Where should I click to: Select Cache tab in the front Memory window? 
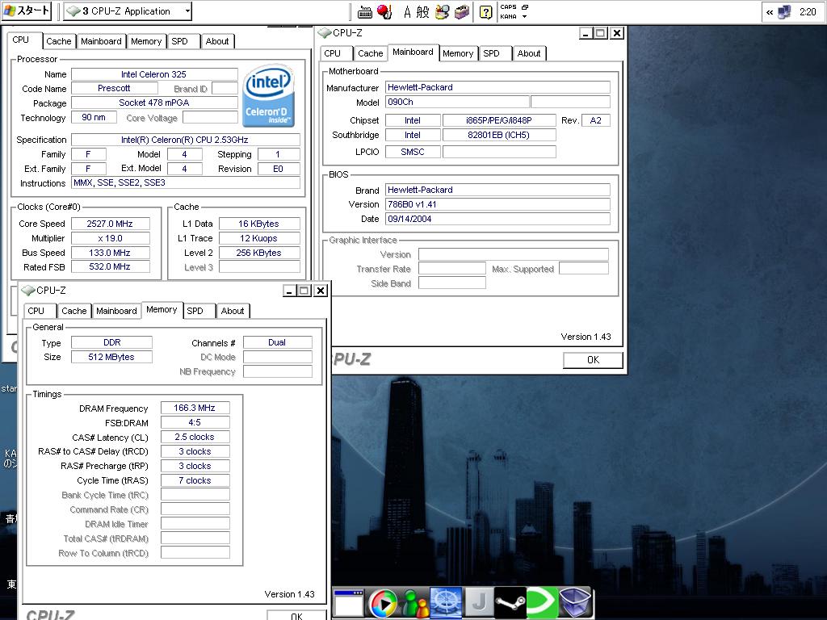coord(73,311)
